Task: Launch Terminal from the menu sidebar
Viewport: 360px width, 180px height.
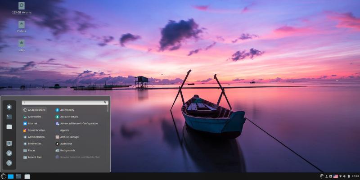Action: (9, 117)
